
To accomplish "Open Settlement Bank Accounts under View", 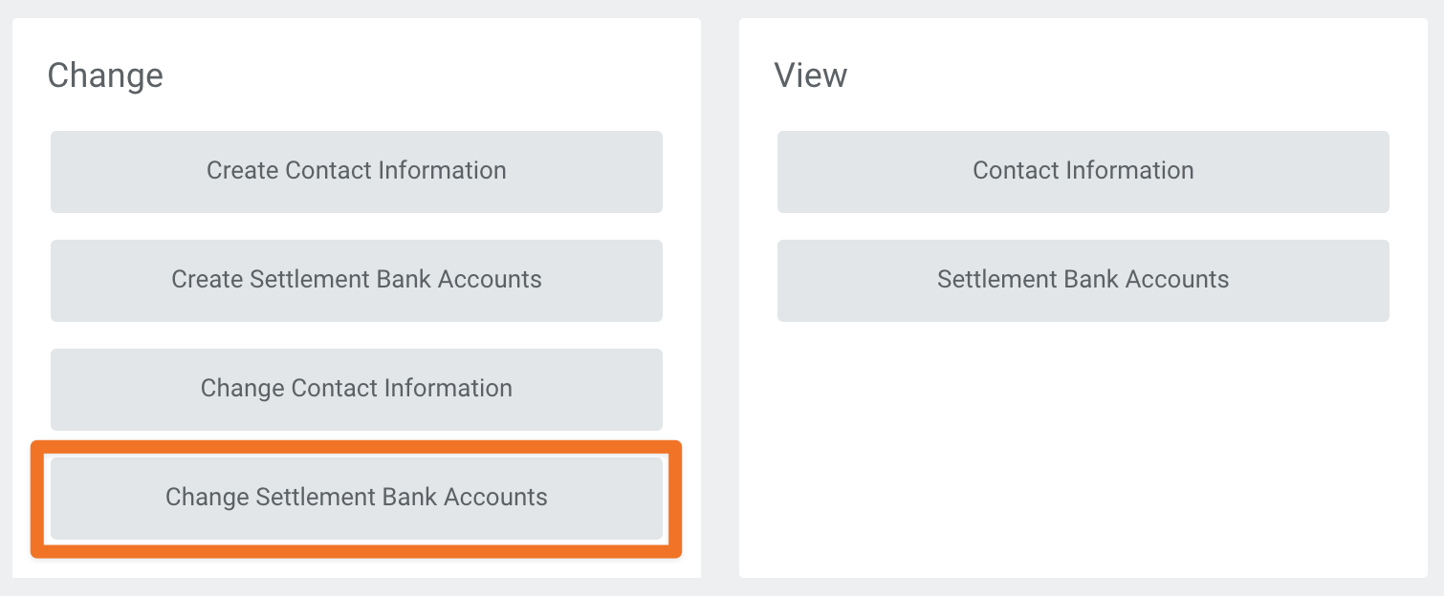I will click(1082, 280).
